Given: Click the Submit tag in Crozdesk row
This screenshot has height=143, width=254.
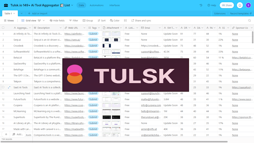Looking at the screenshot, I should [93, 46].
